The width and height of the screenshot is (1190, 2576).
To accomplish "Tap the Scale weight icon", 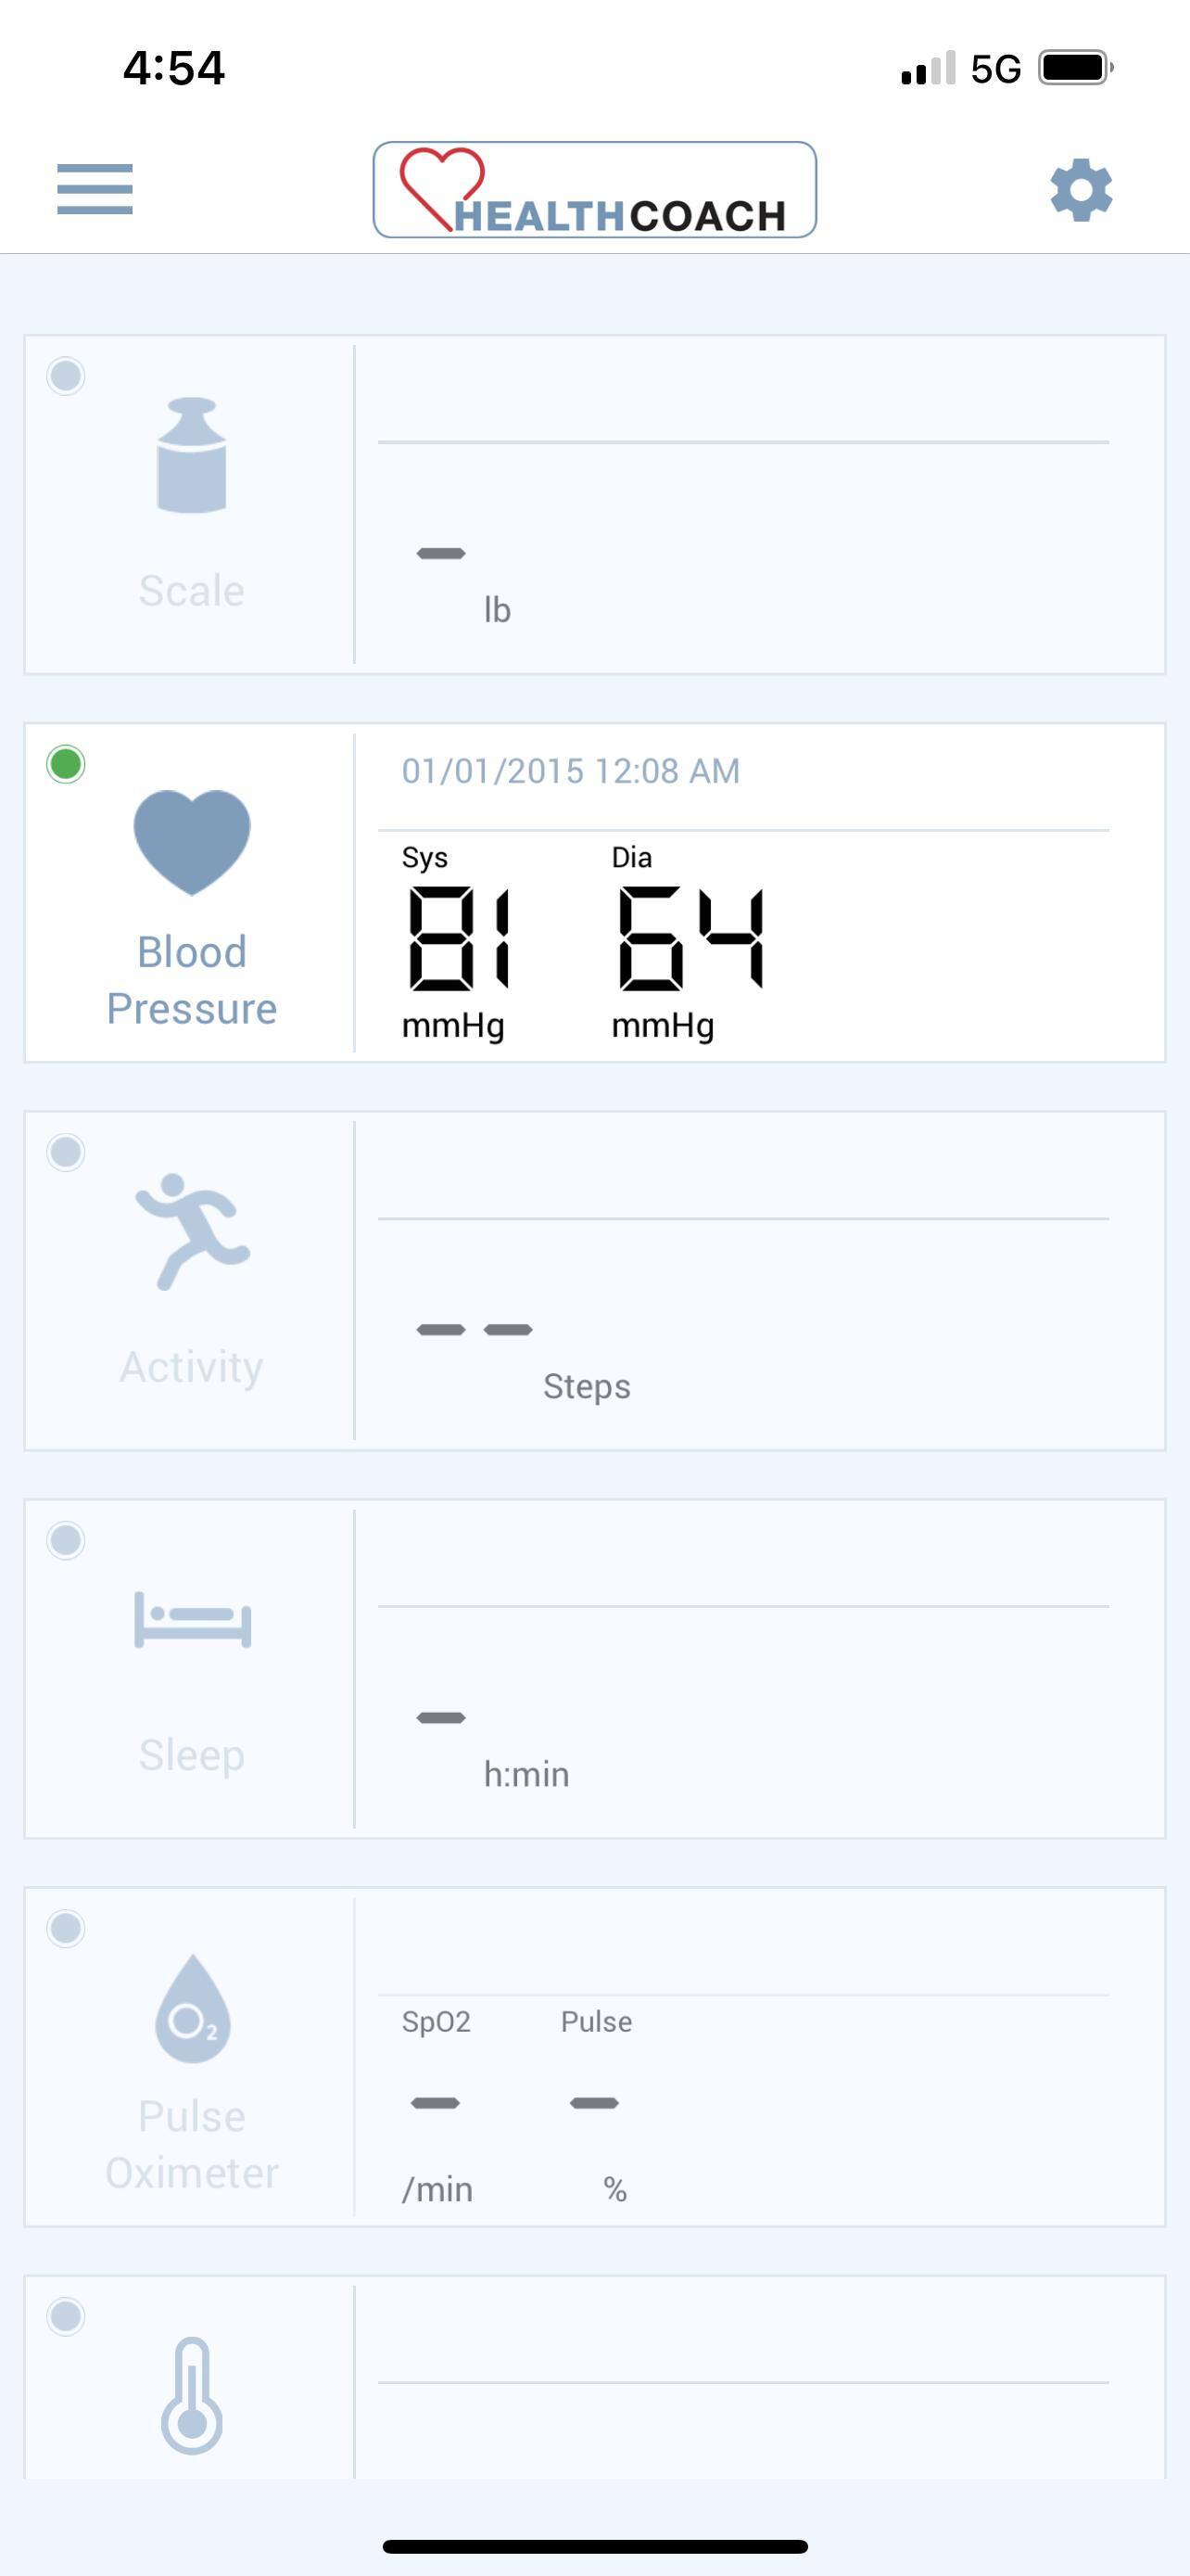I will click(x=192, y=456).
